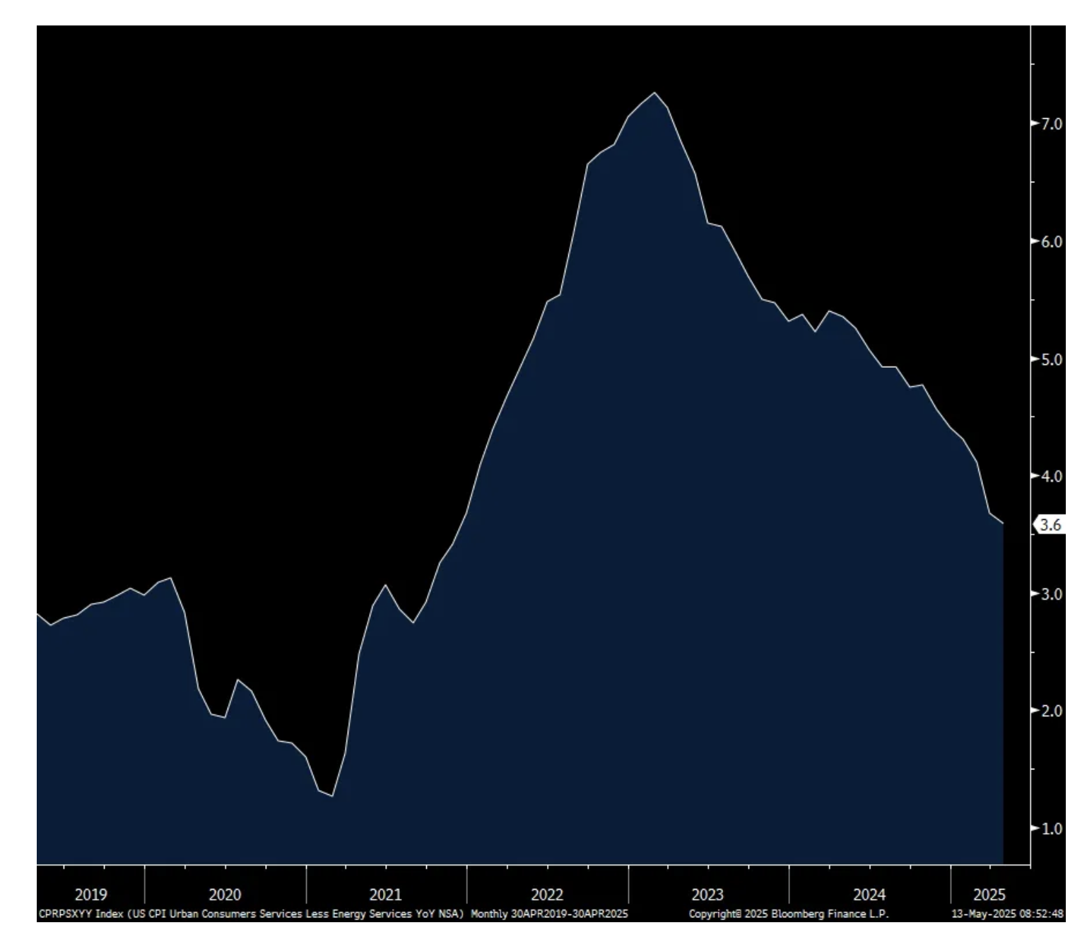Click the 13-May-2025 timestamp
This screenshot has height=942, width=1087.
click(1007, 914)
